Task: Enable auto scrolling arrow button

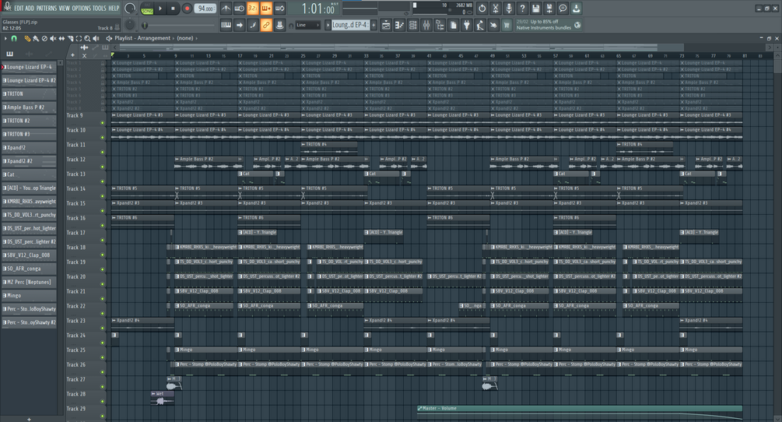Action: (240, 25)
